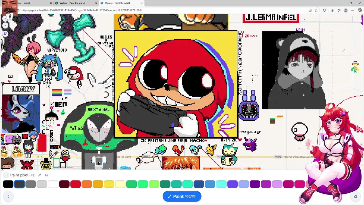Viewport: 364px width, 205px height.
Task: Click the 'J.LERMA iNFiEL' banner text
Action: click(x=271, y=18)
